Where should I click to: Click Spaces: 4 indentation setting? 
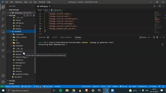(x=96, y=87)
